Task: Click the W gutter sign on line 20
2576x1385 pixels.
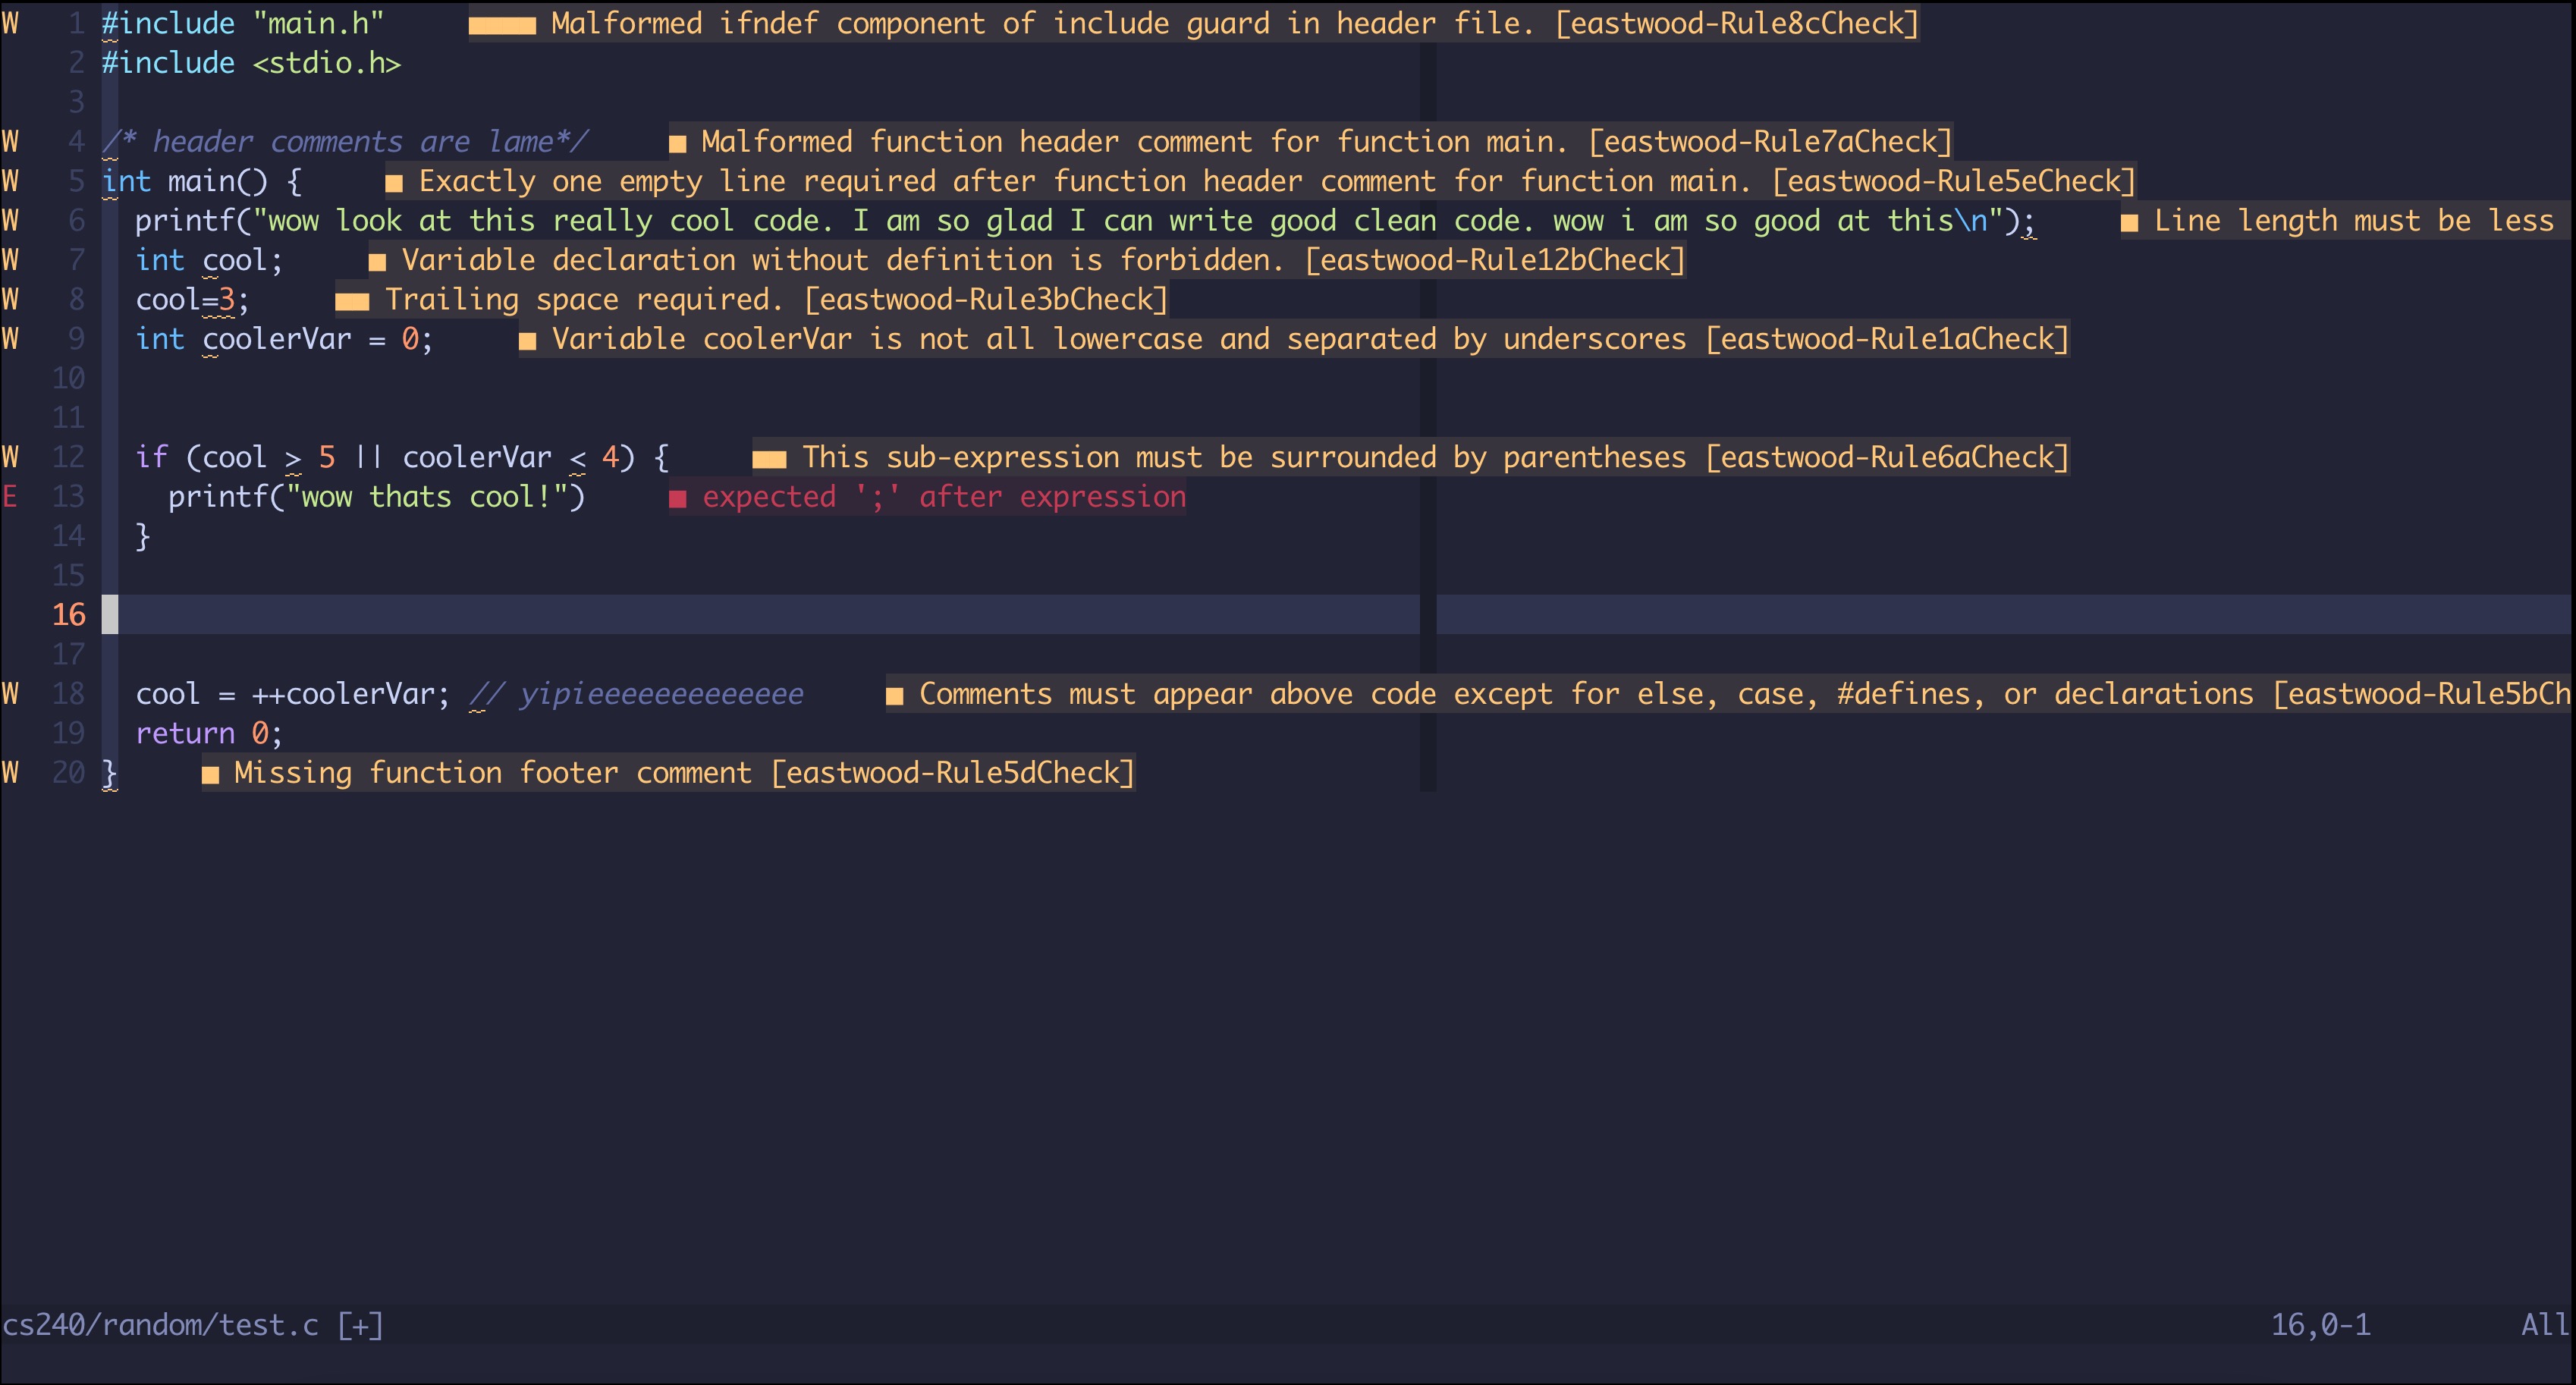Action: coord(11,772)
